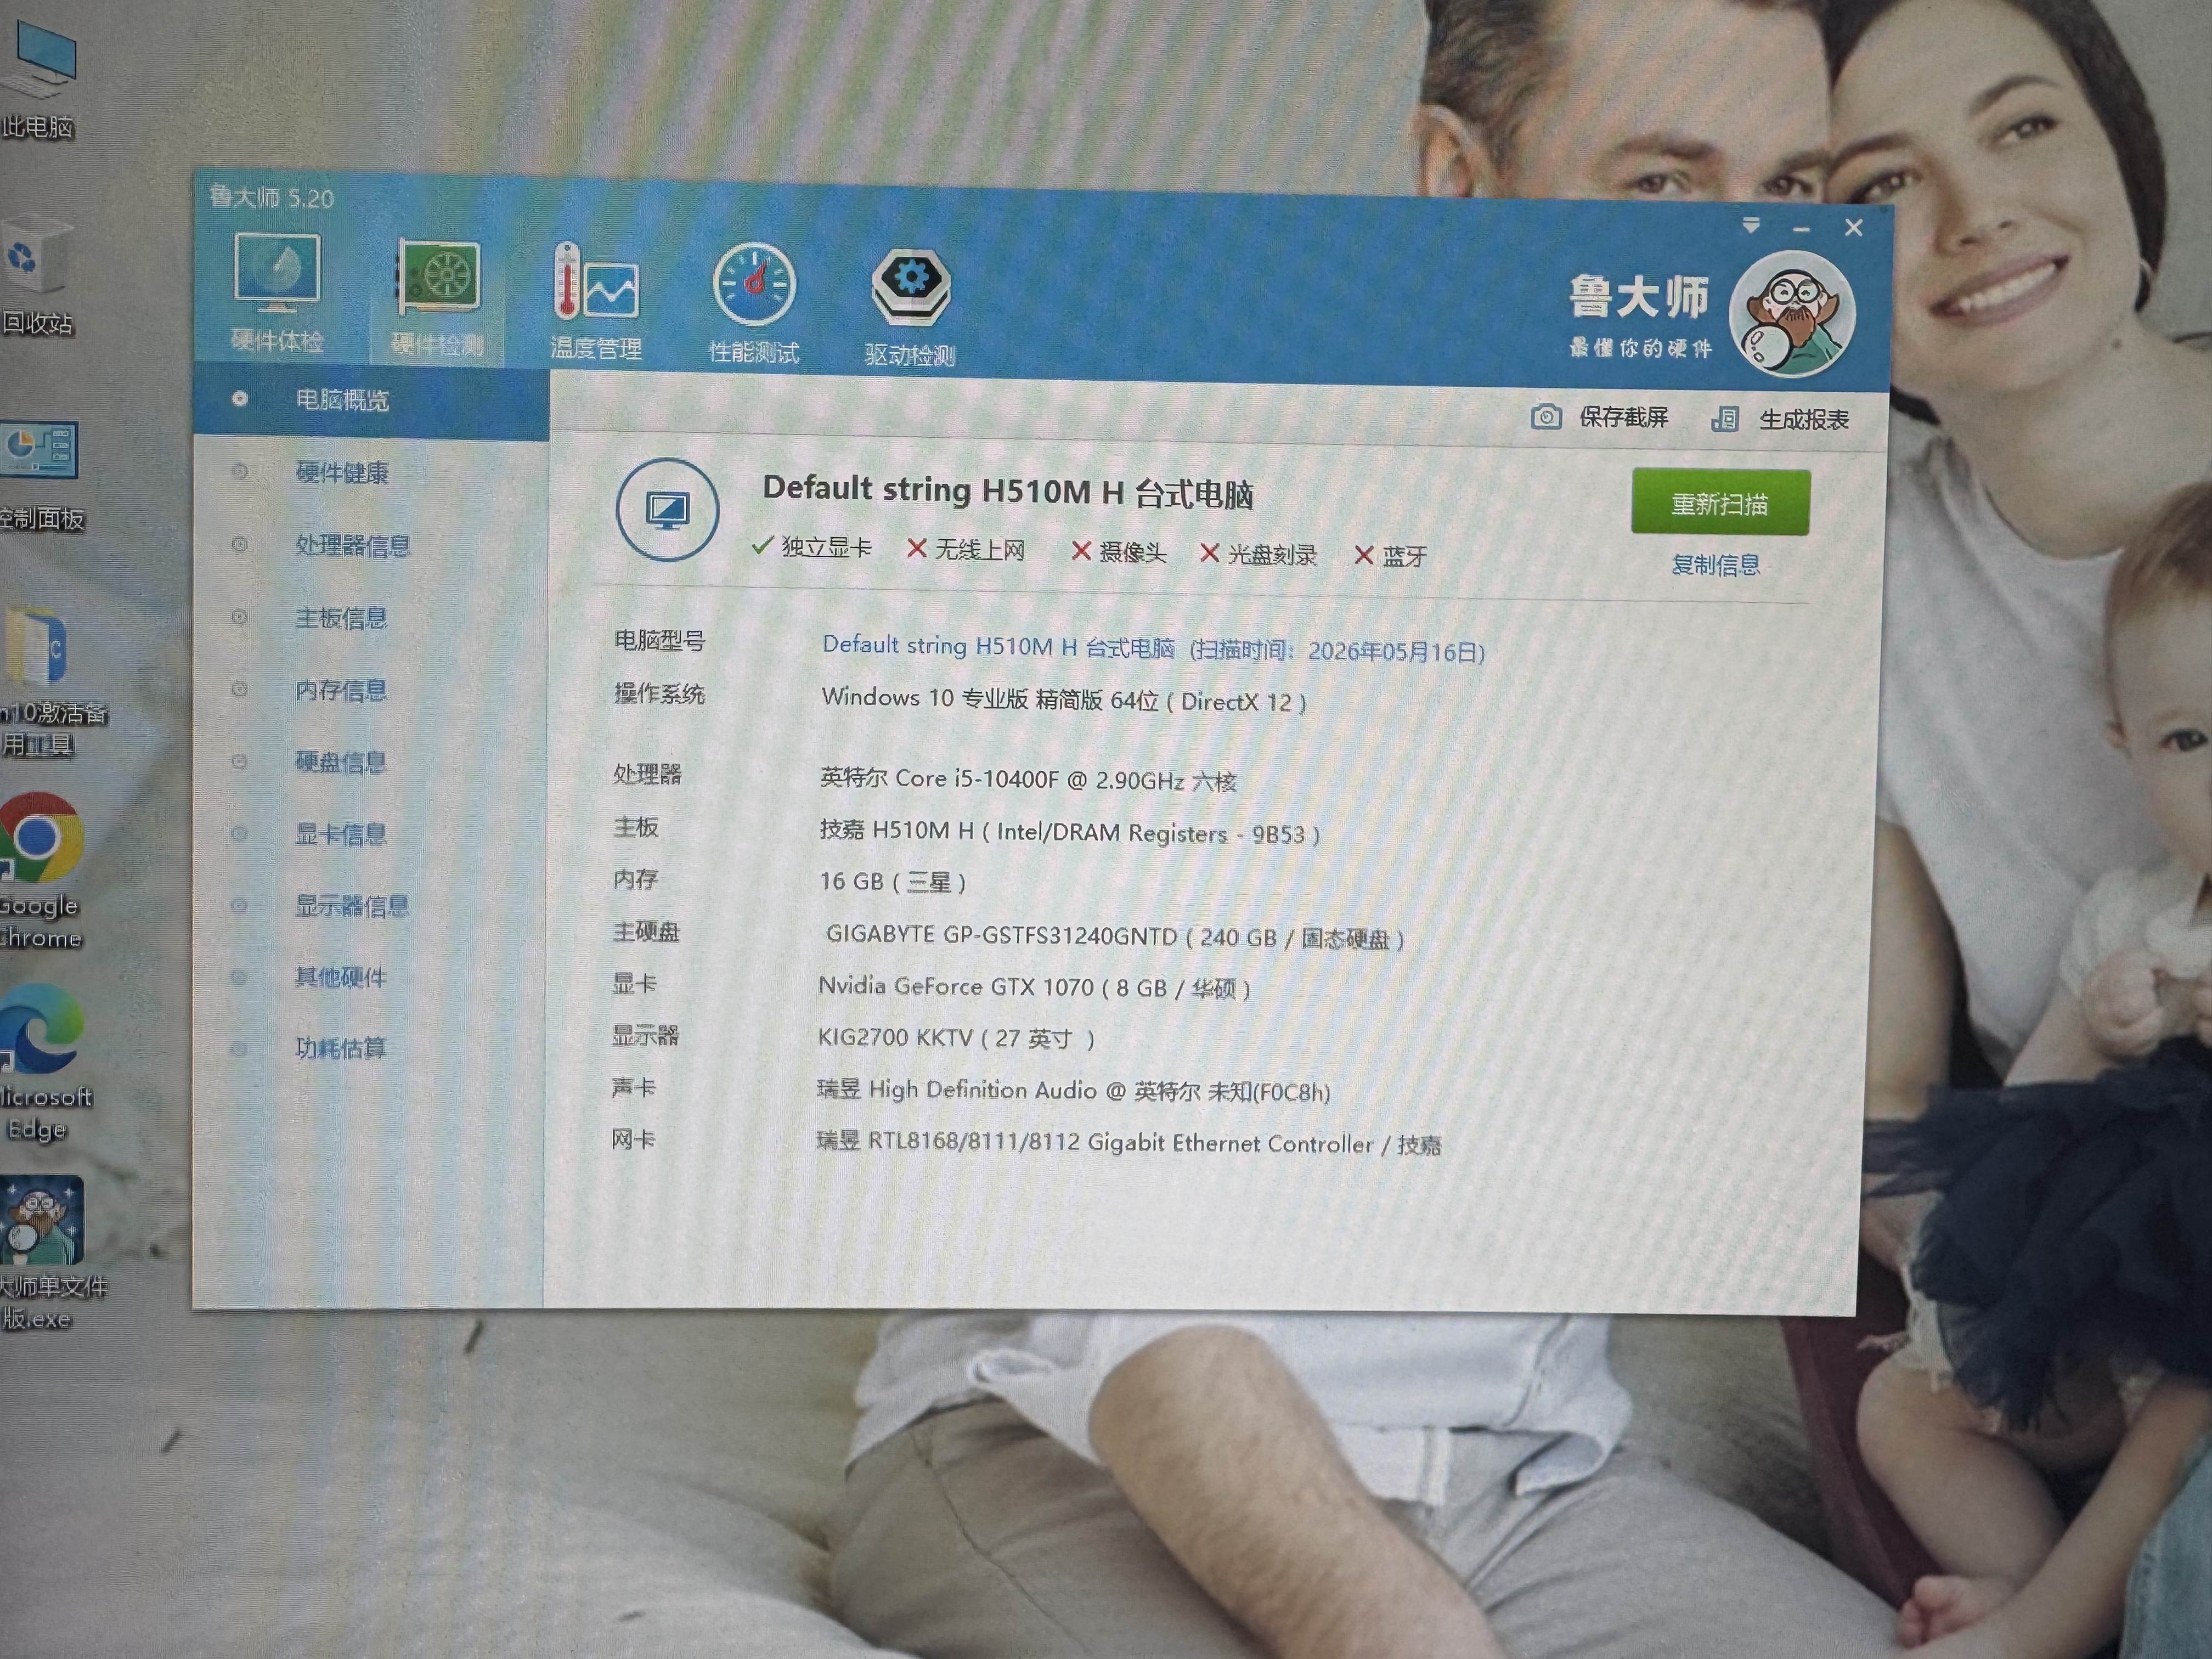Open the 硬件体检 hardware checkup icon
The width and height of the screenshot is (2212, 1659).
[277, 273]
